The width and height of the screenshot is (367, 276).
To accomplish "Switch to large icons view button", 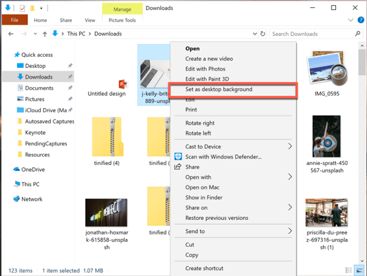I will [x=359, y=270].
